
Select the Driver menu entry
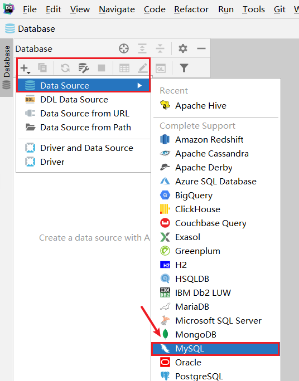84,162
